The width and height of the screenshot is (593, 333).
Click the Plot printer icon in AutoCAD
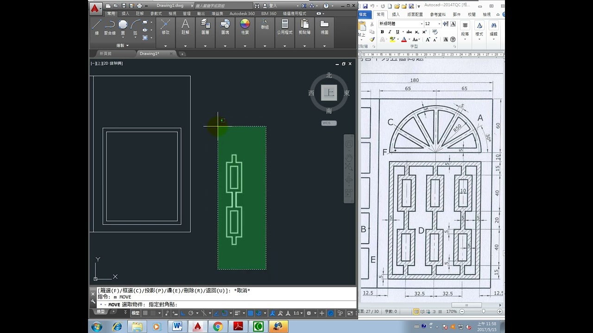click(139, 6)
